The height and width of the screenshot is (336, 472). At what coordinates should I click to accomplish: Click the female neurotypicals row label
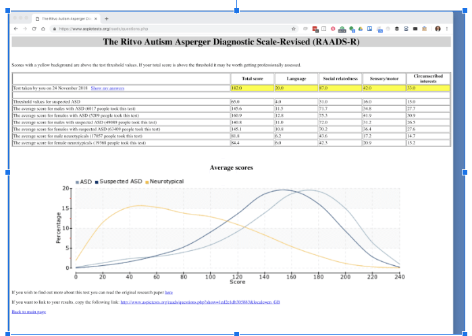tap(80, 143)
